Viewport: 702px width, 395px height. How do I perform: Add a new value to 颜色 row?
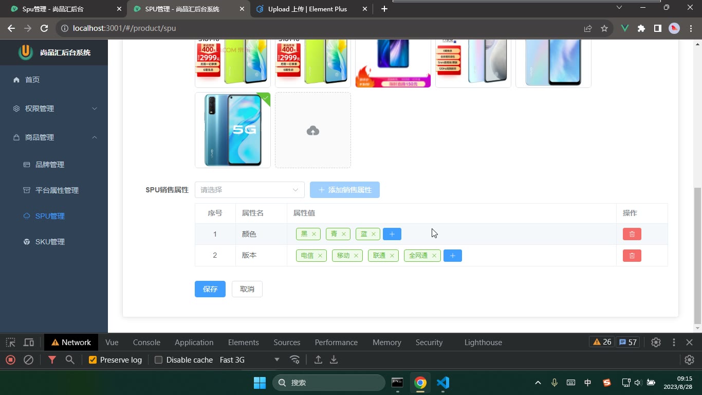click(392, 234)
